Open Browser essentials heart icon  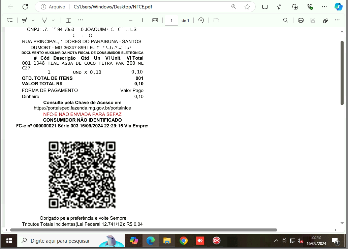(310, 7)
